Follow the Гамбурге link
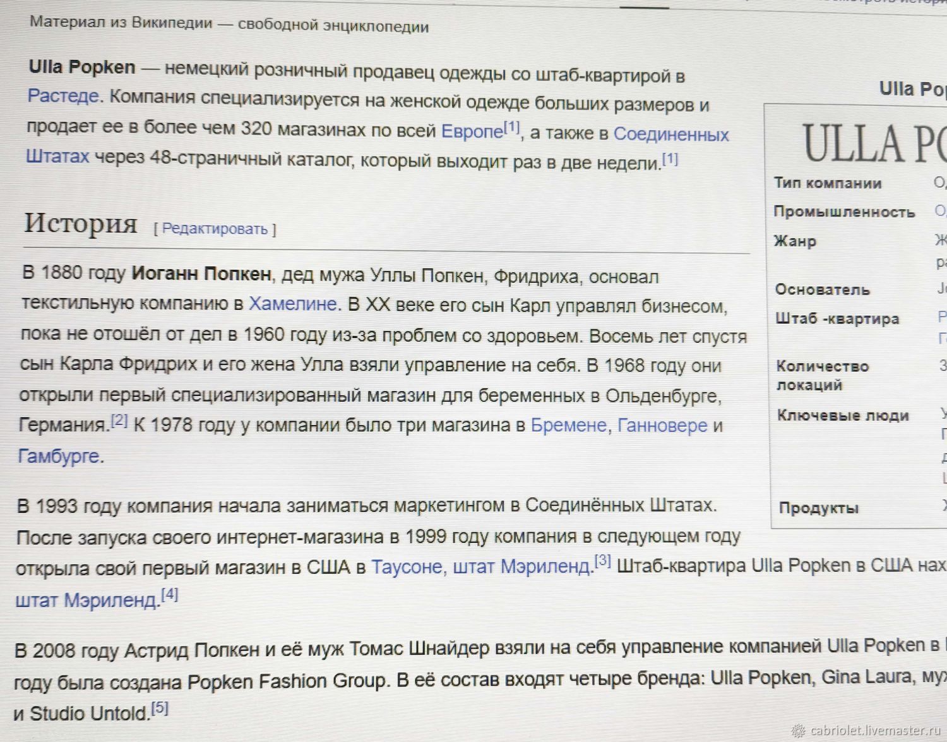Image resolution: width=947 pixels, height=742 pixels. point(58,455)
